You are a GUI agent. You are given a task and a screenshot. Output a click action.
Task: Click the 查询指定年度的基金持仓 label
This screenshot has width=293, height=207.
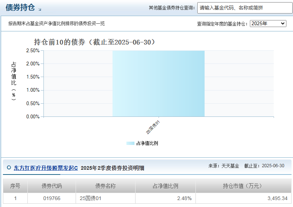[x=222, y=24]
